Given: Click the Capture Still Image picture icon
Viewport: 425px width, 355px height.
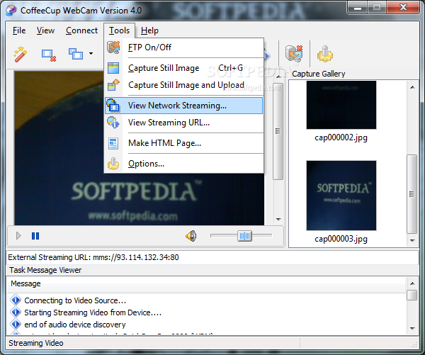Looking at the screenshot, I should pos(113,68).
